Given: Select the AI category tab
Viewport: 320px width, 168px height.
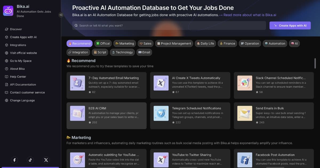Looking at the screenshot, I should pos(294,43).
